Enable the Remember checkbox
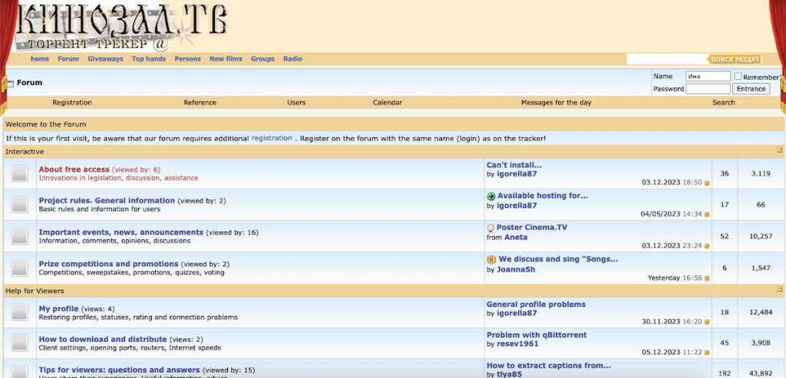786x378 pixels. [x=738, y=77]
